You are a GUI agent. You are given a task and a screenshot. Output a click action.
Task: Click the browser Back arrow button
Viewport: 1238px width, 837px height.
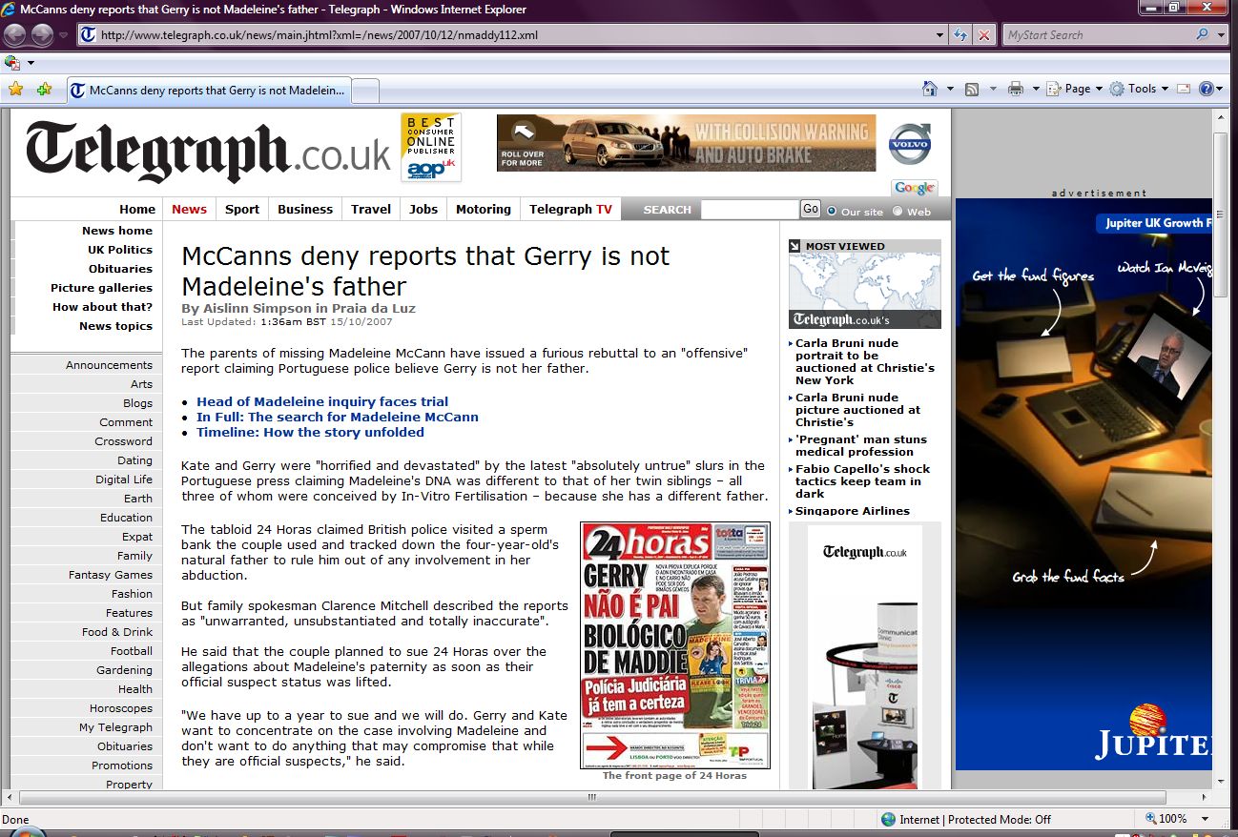point(14,35)
